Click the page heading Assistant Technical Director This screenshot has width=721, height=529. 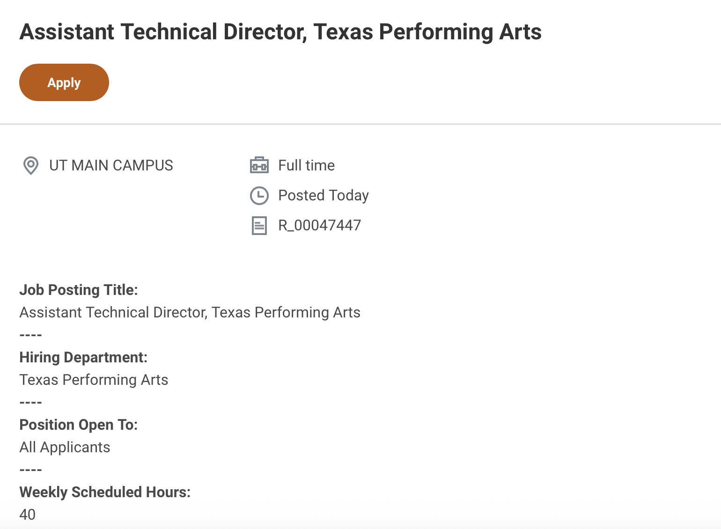click(x=280, y=32)
